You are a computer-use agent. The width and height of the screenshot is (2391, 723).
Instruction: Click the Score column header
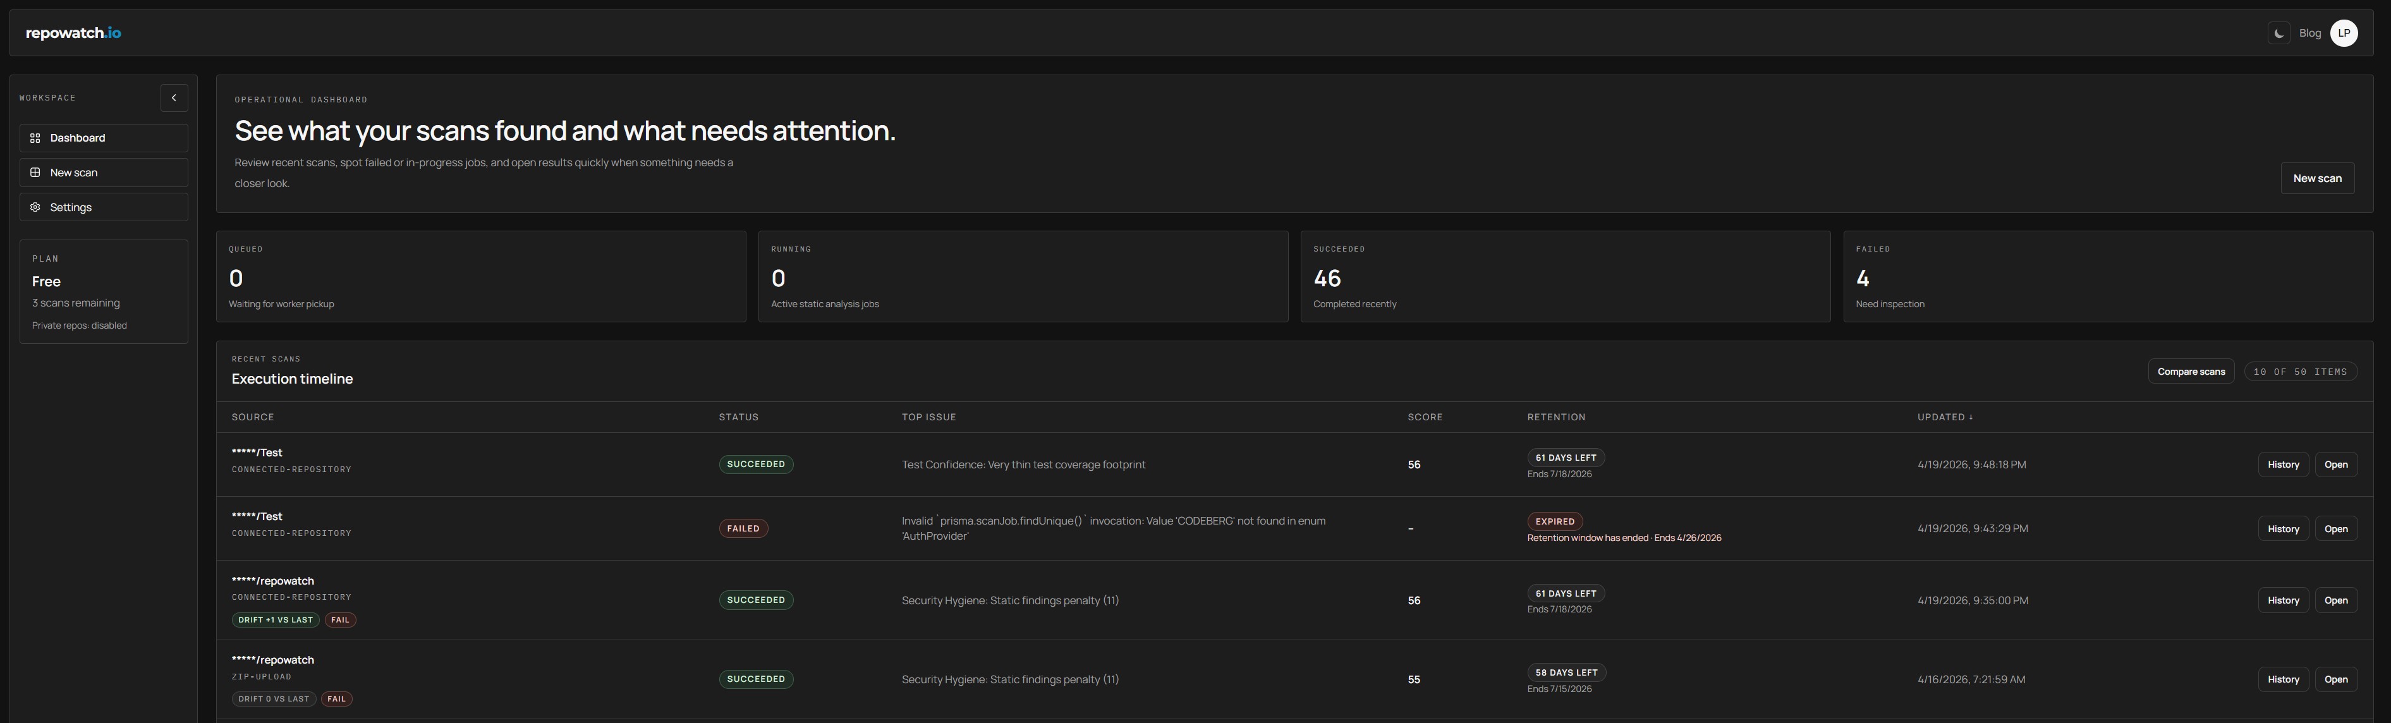click(x=1425, y=418)
